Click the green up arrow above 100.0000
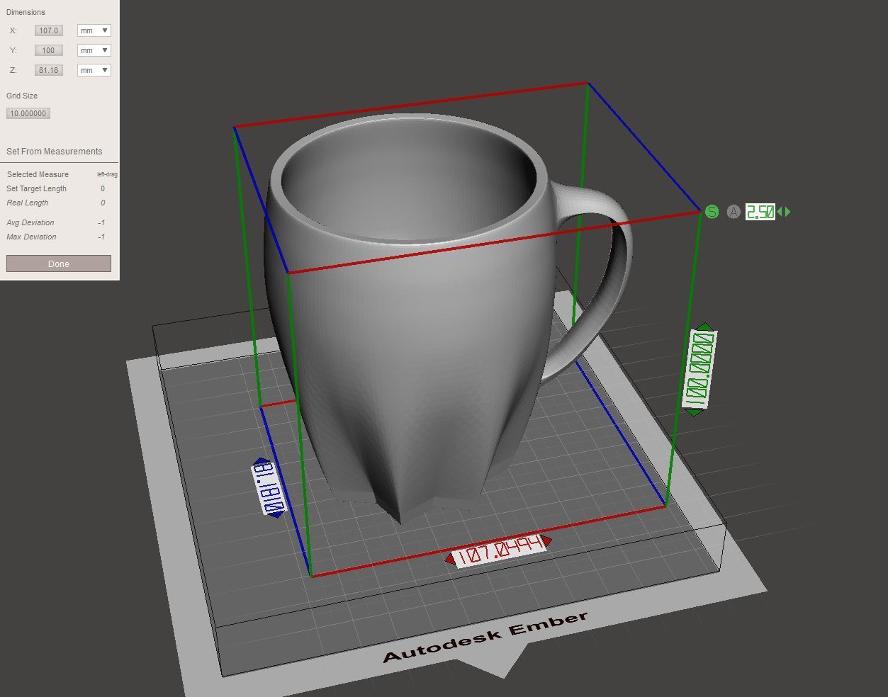 pos(704,327)
